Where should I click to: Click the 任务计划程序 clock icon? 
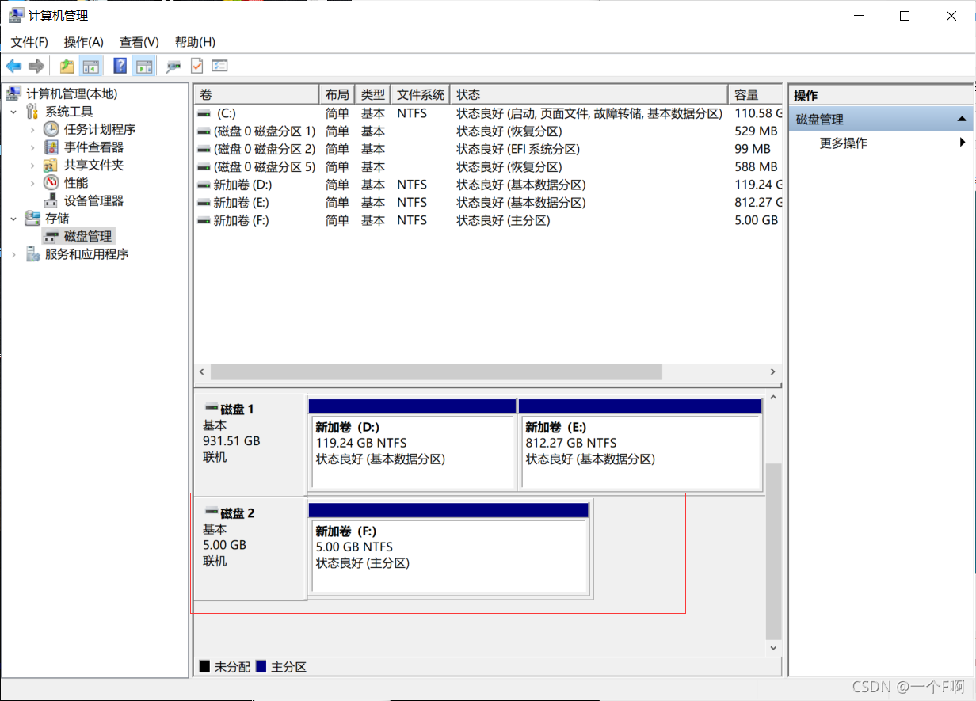pos(51,129)
